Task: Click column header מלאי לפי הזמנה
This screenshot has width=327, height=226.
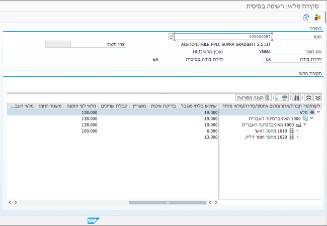Action: 81,106
